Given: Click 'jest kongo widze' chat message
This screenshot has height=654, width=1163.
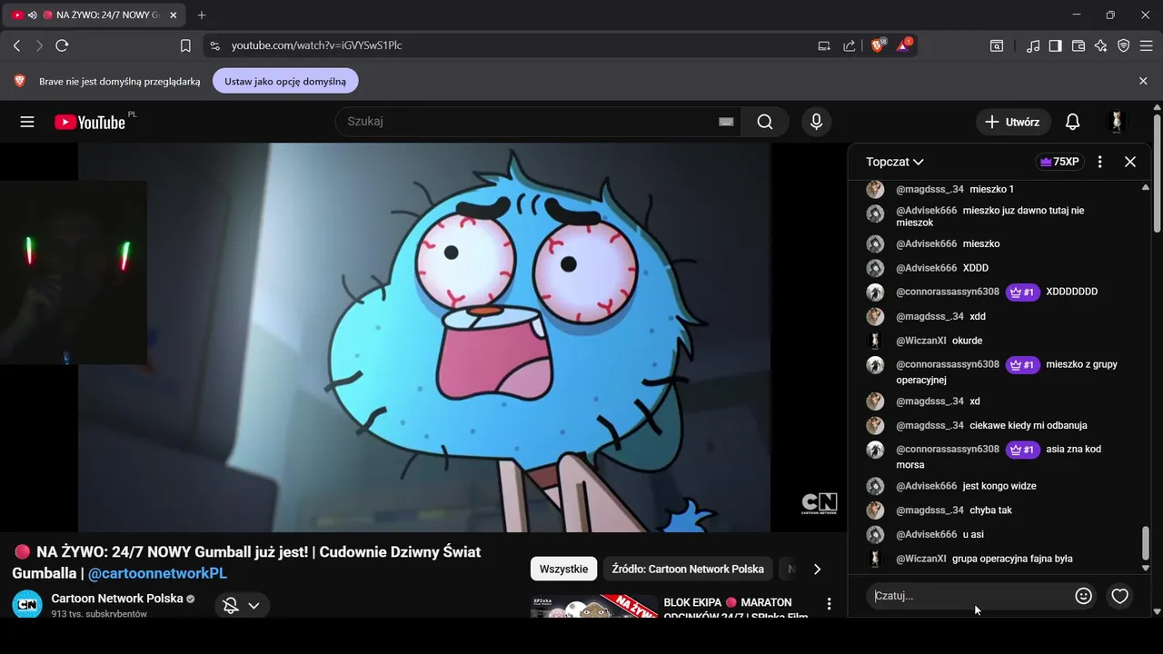Looking at the screenshot, I should (999, 486).
